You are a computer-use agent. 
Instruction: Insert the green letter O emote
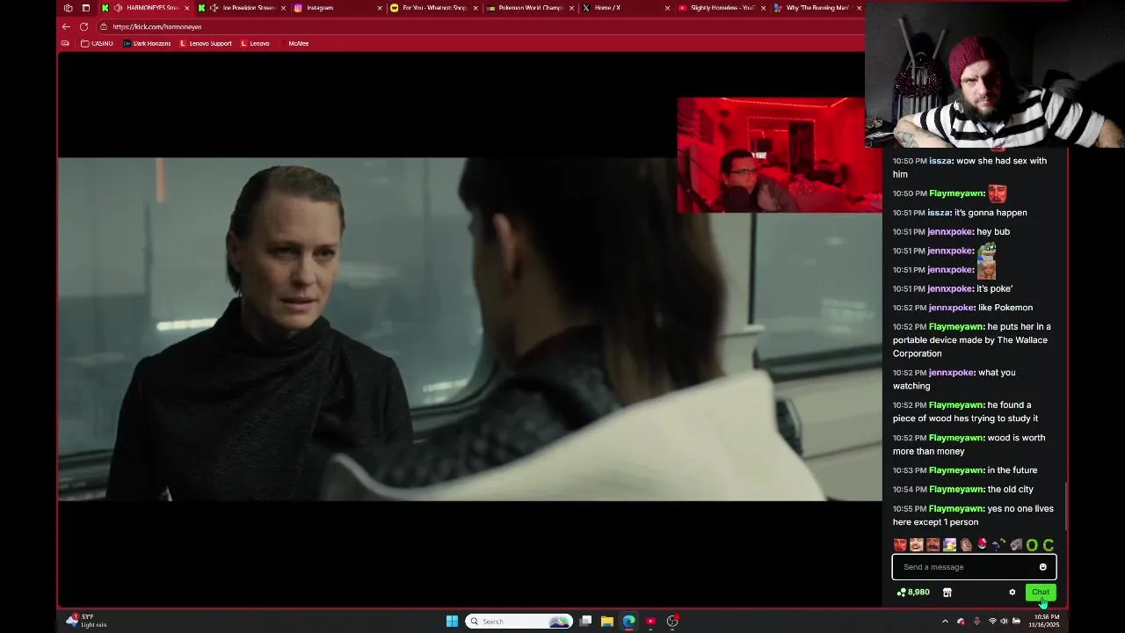(x=1032, y=545)
